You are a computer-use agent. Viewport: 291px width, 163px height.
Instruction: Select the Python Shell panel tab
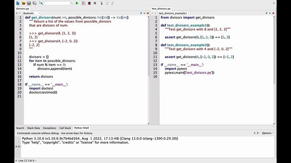click(x=81, y=128)
